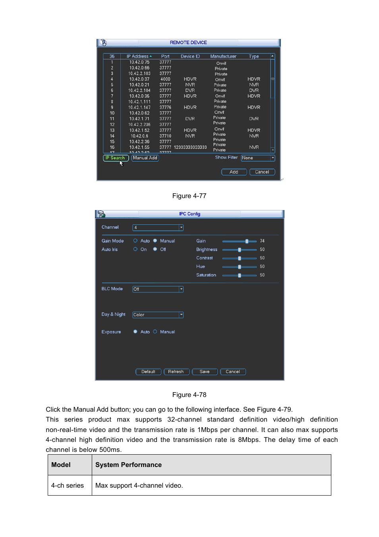Viewport: 379px width, 537px height.
Task: Select device row 10.42.0.75
Action: [187, 62]
